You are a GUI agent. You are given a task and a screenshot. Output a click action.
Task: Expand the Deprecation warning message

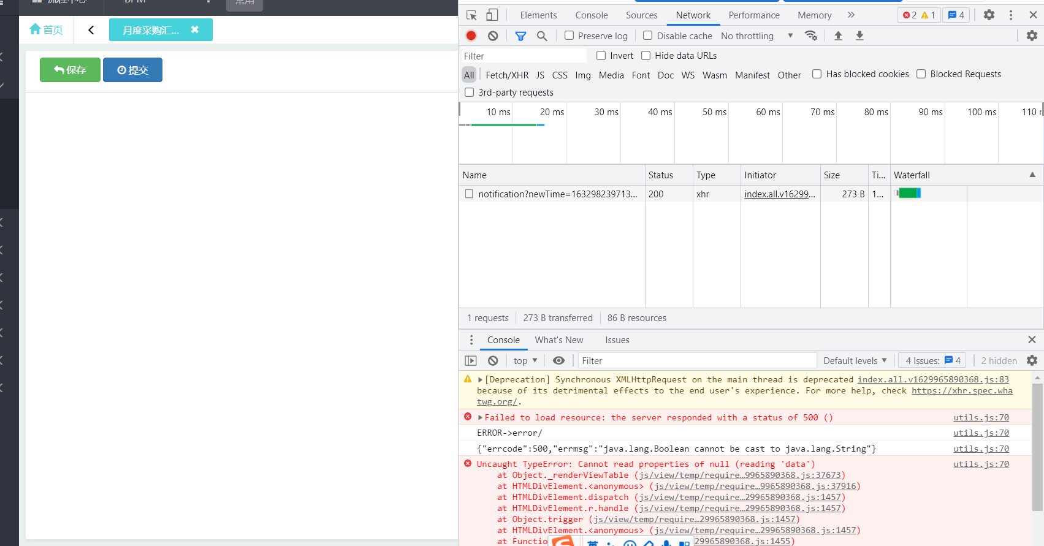[x=480, y=380]
